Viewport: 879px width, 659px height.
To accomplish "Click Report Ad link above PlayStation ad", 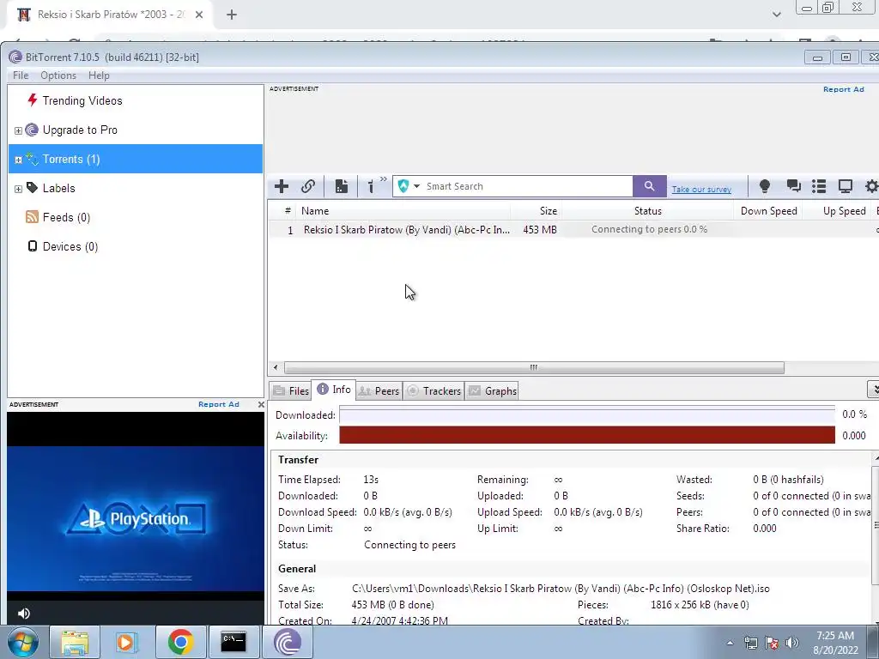I will click(219, 404).
